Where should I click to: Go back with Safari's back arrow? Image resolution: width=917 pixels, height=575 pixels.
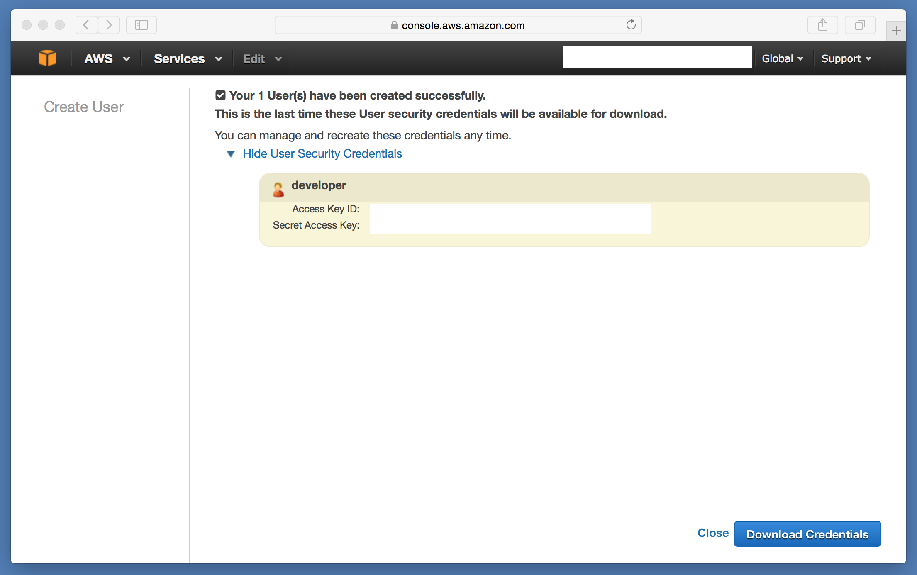click(86, 25)
